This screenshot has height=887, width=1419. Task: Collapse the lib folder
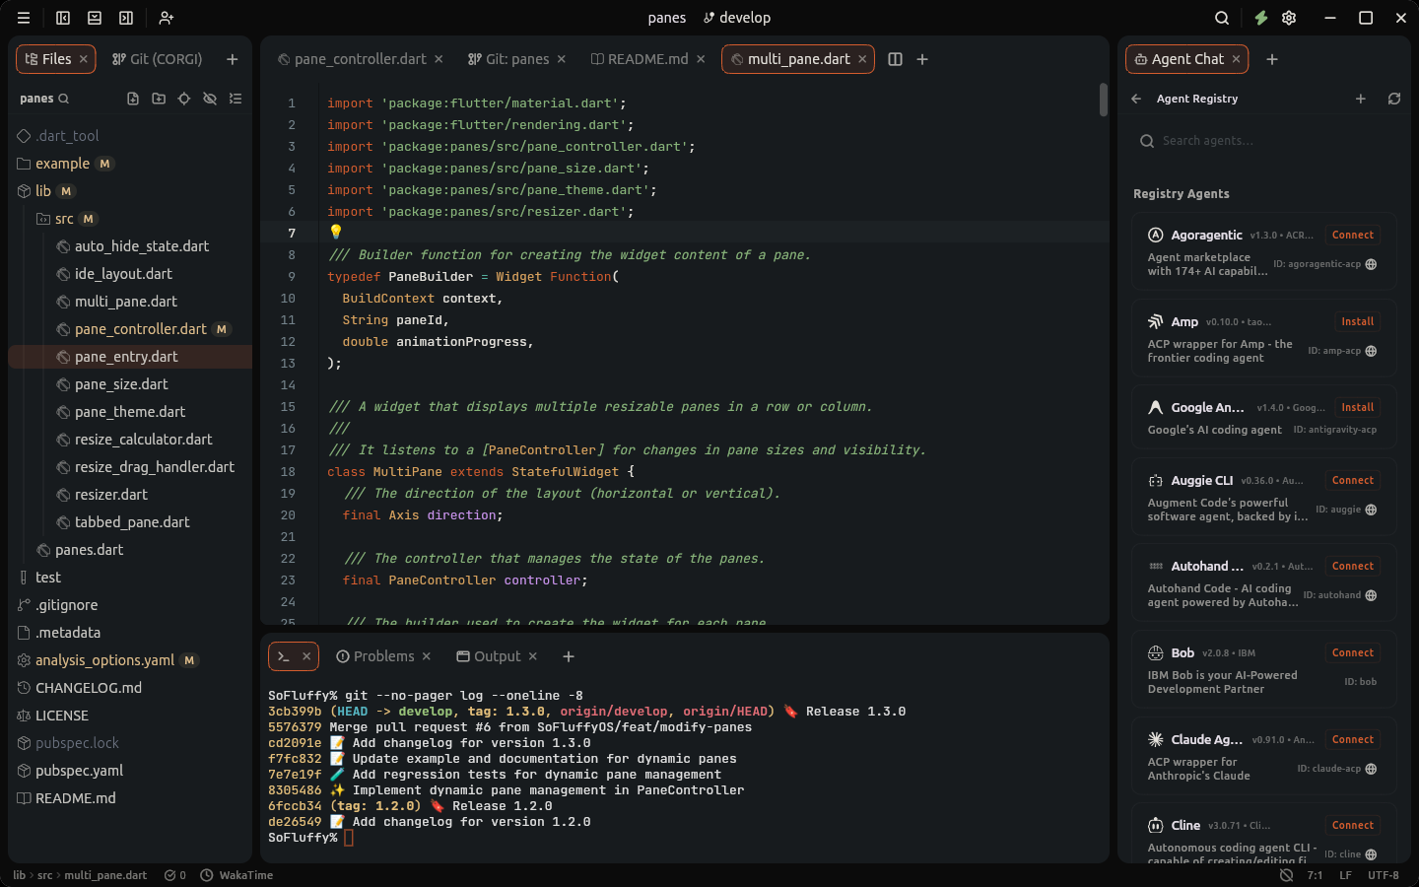tap(45, 191)
